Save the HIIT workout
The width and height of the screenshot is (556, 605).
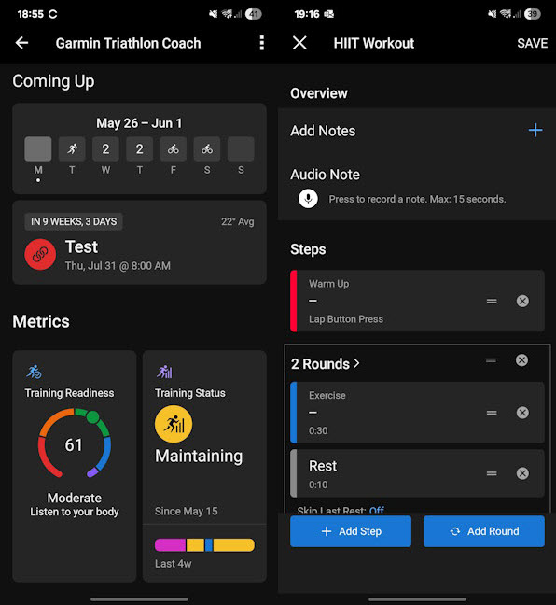point(532,43)
